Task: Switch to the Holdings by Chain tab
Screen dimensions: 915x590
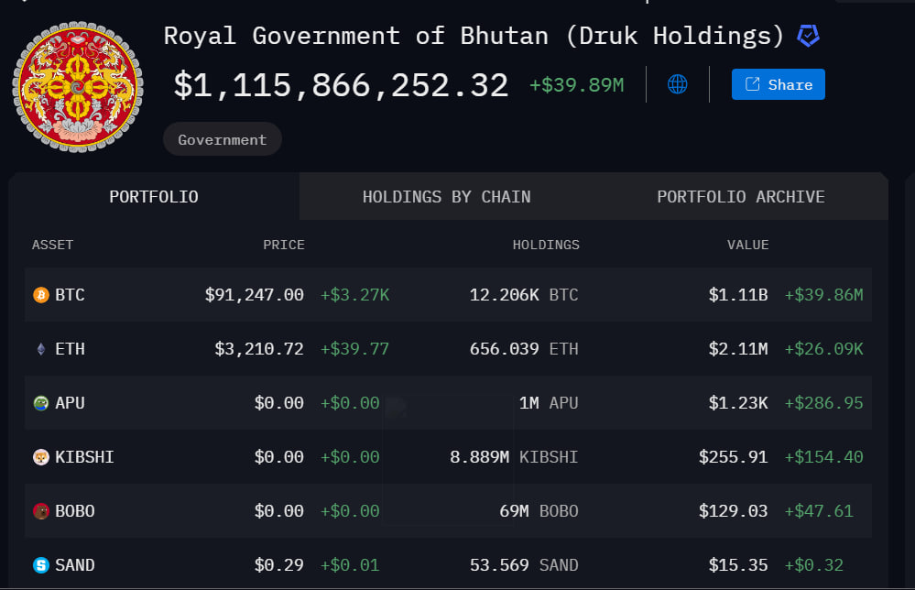Action: [446, 197]
